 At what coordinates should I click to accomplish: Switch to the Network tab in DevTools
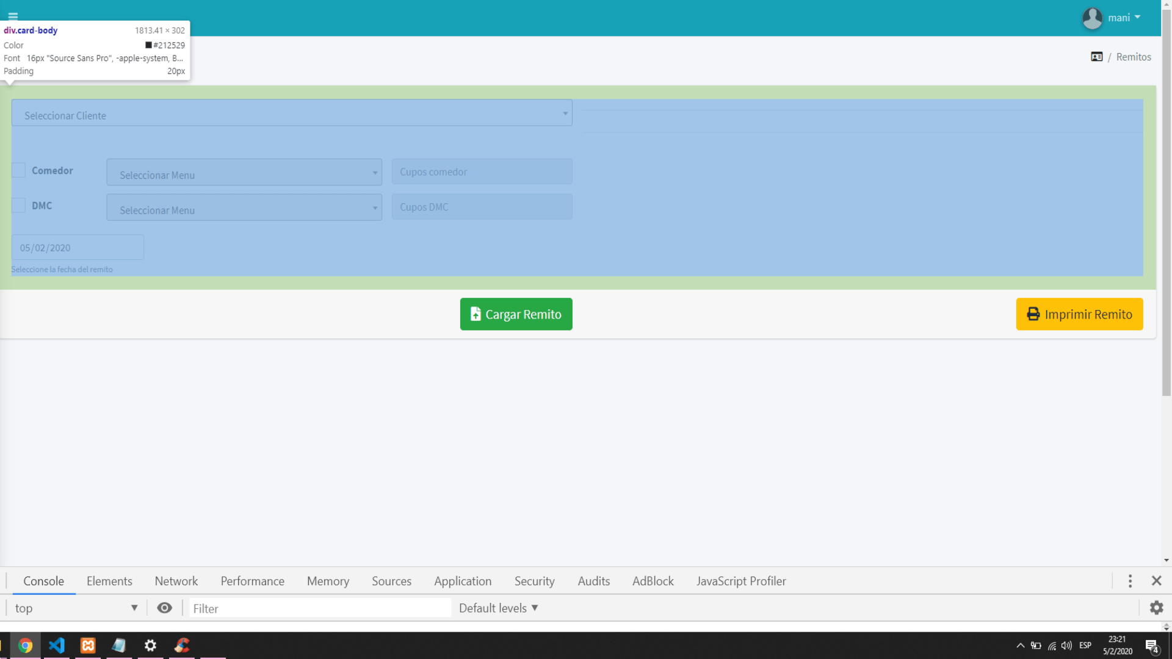coord(176,581)
